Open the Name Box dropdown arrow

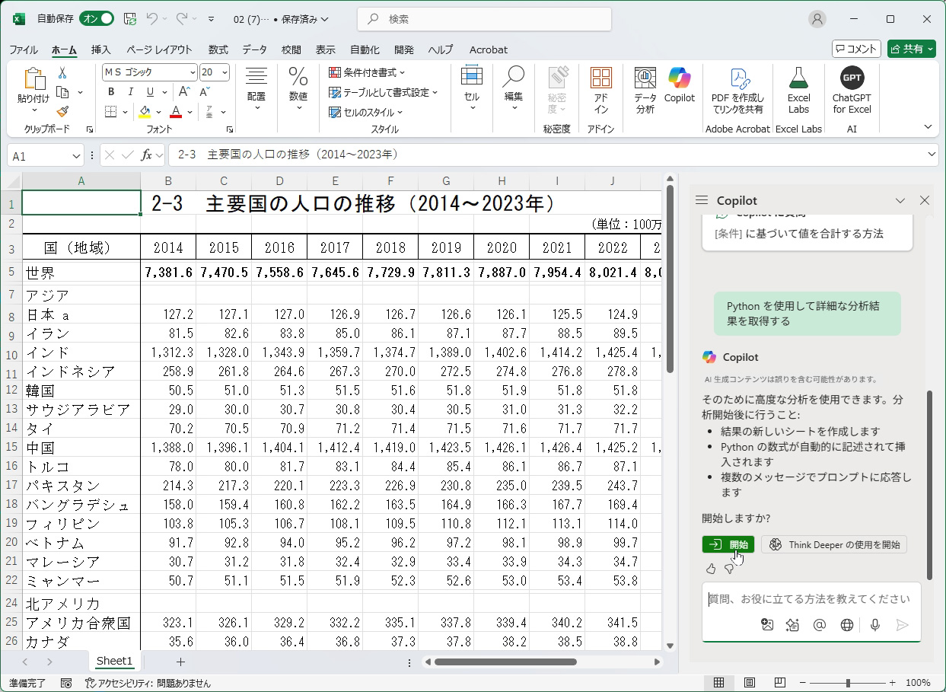[x=76, y=155]
